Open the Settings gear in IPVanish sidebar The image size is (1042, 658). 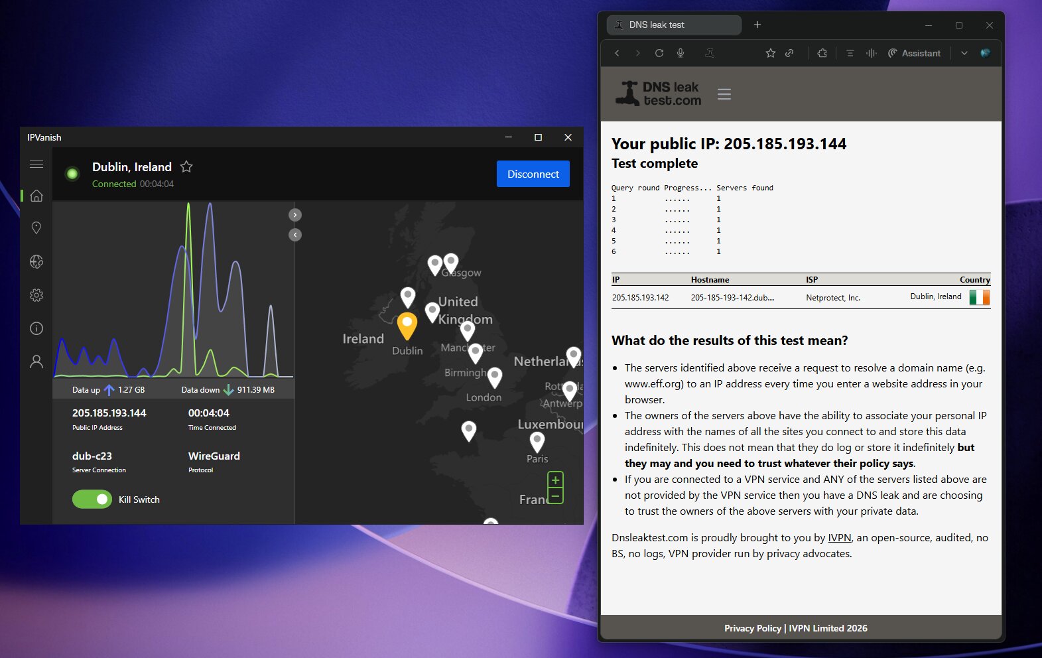point(36,295)
